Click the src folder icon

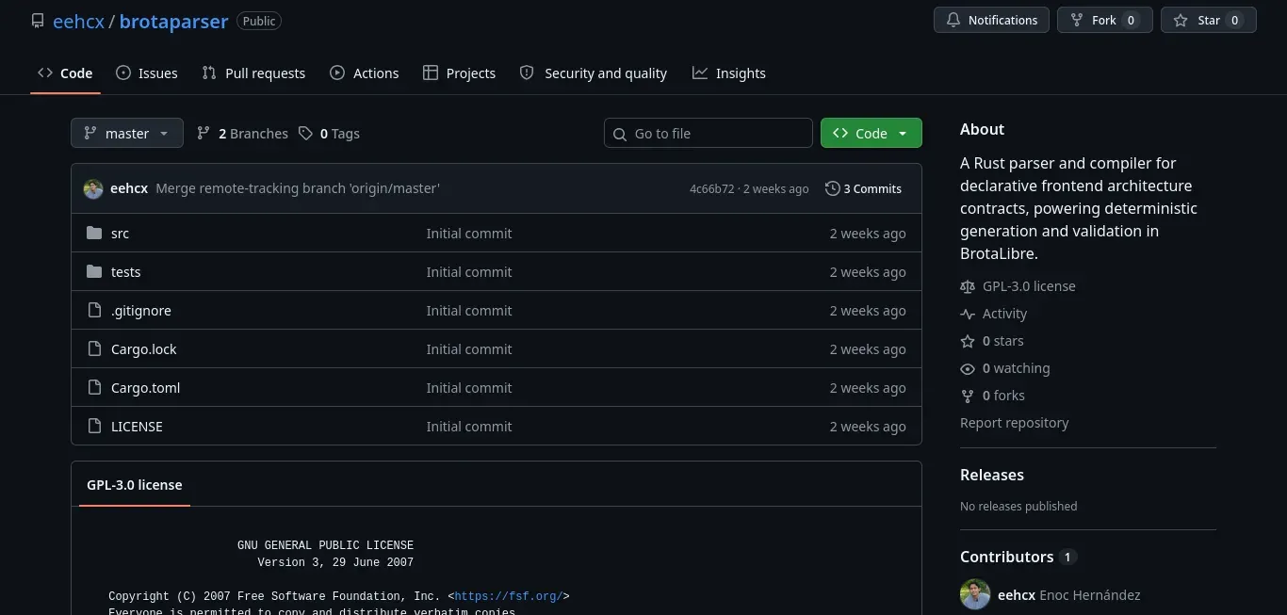pos(94,233)
